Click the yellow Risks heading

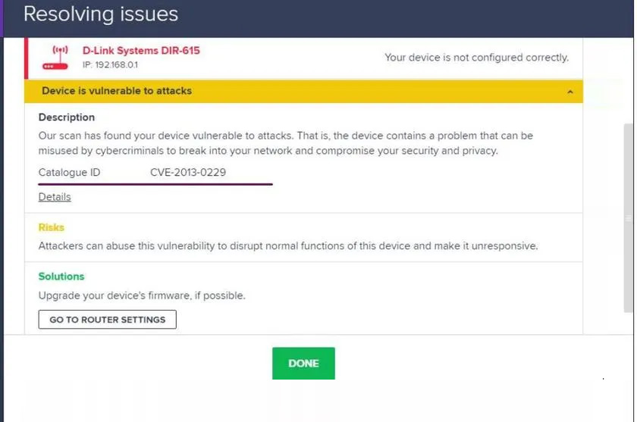pyautogui.click(x=52, y=227)
